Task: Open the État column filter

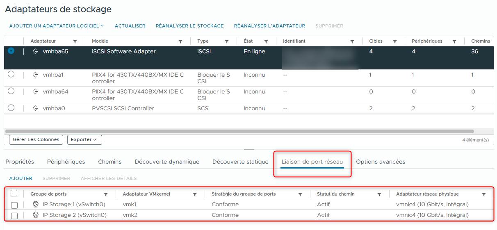Action: tap(266, 41)
